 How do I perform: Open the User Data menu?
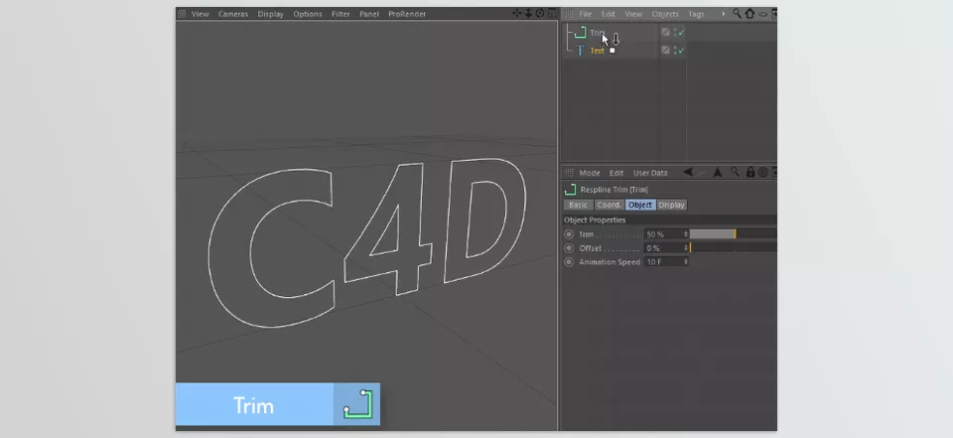650,173
